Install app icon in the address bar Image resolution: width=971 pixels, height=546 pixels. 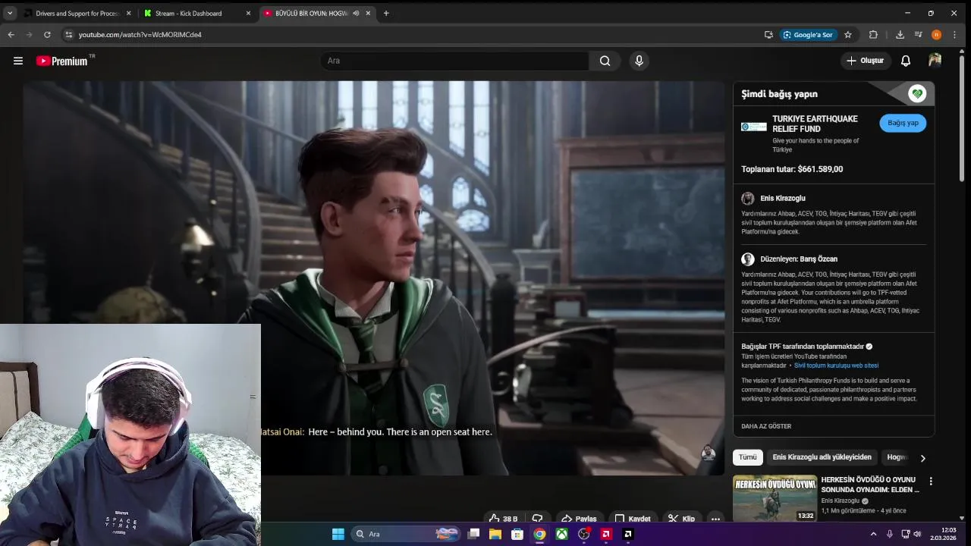768,35
